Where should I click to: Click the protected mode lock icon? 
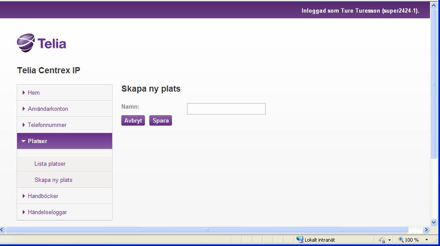pos(382,240)
